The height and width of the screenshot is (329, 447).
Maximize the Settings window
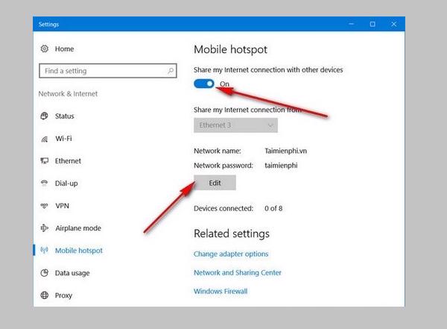pyautogui.click(x=372, y=25)
